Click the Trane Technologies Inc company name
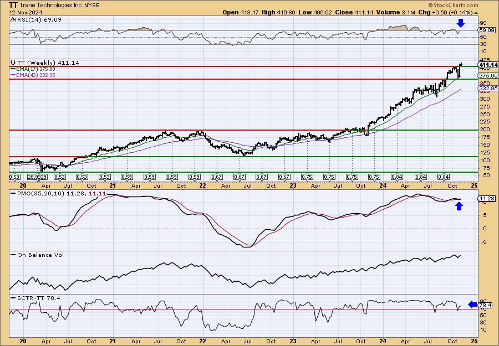499x346 pixels. pyautogui.click(x=51, y=6)
